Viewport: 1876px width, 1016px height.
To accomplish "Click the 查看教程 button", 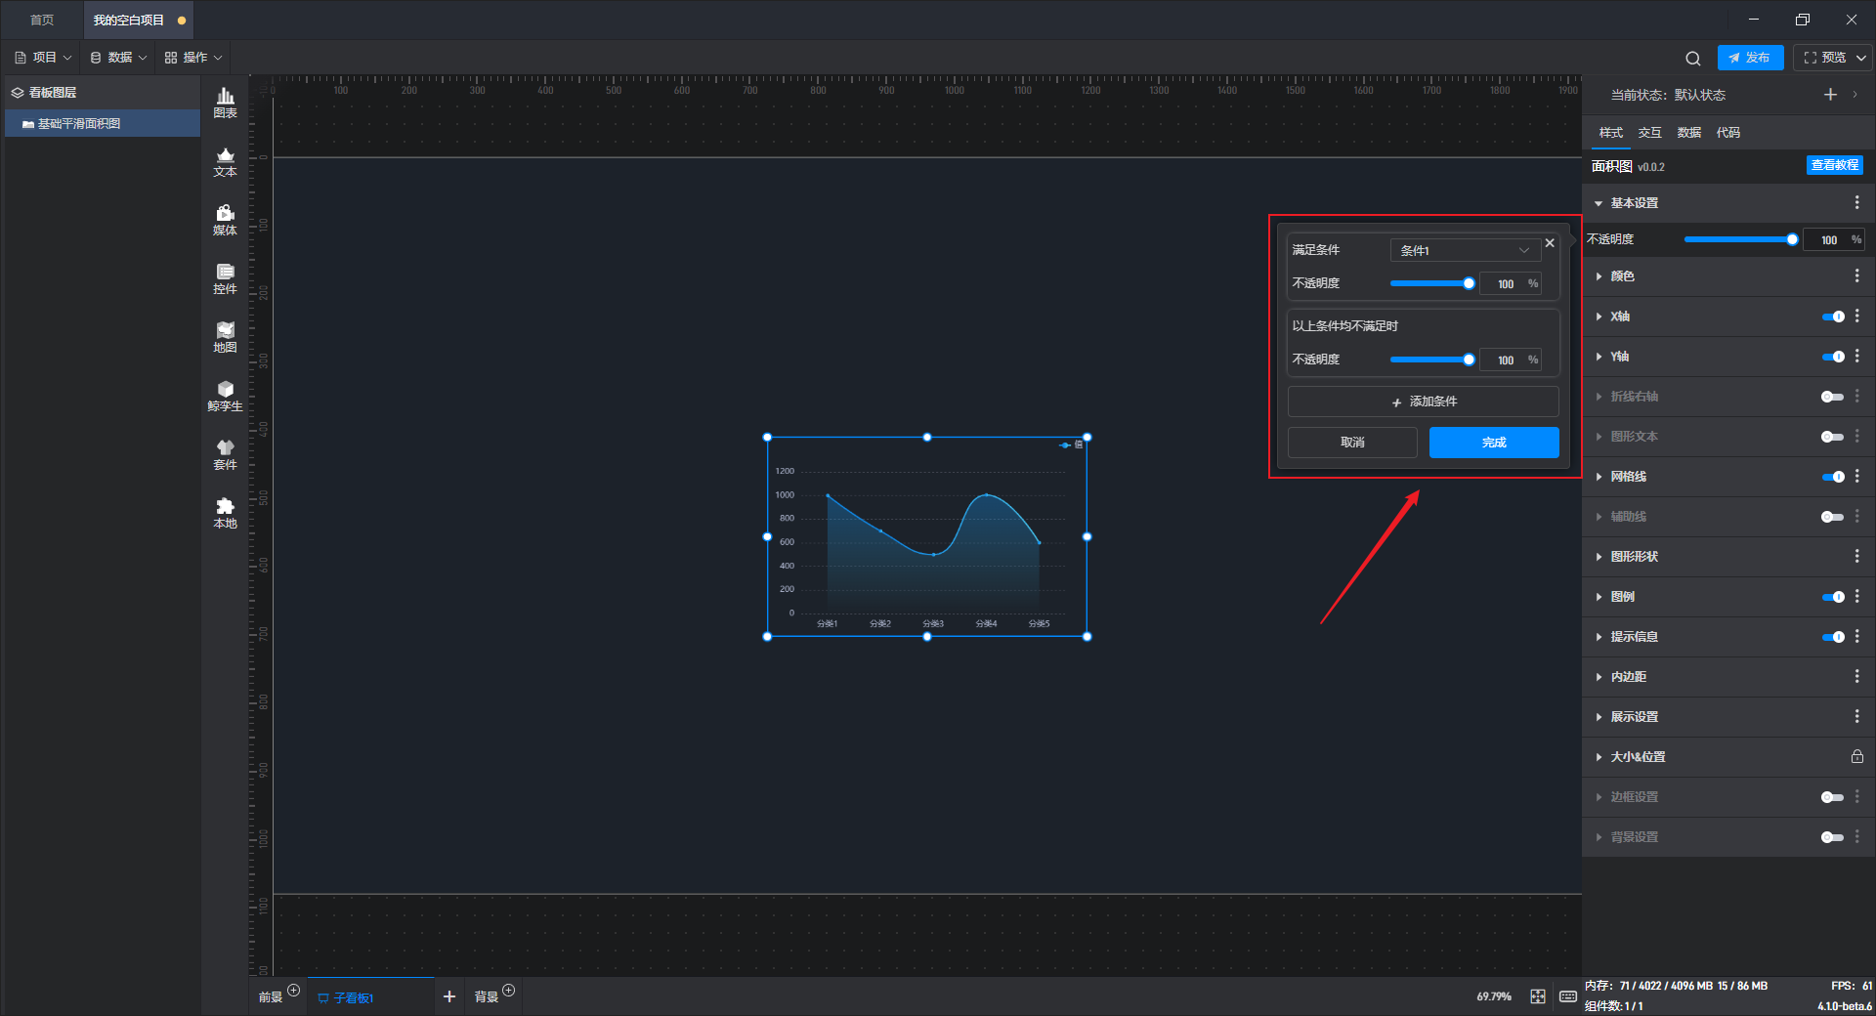I will click(1834, 165).
